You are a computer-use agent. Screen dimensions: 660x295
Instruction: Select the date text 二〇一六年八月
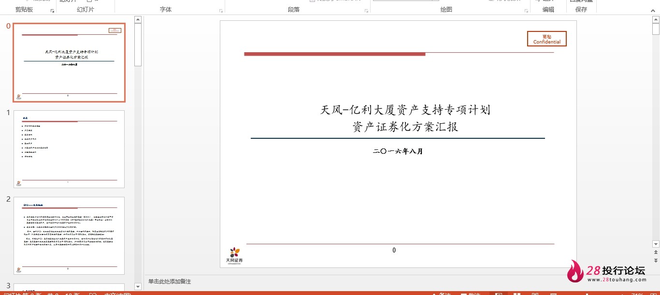tap(398, 151)
